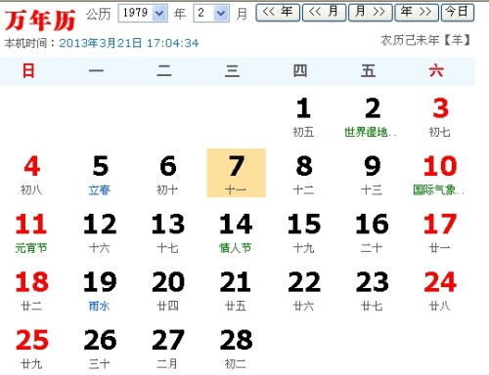Select February 20 (廿四)
This screenshot has height=375, width=489.
(167, 290)
